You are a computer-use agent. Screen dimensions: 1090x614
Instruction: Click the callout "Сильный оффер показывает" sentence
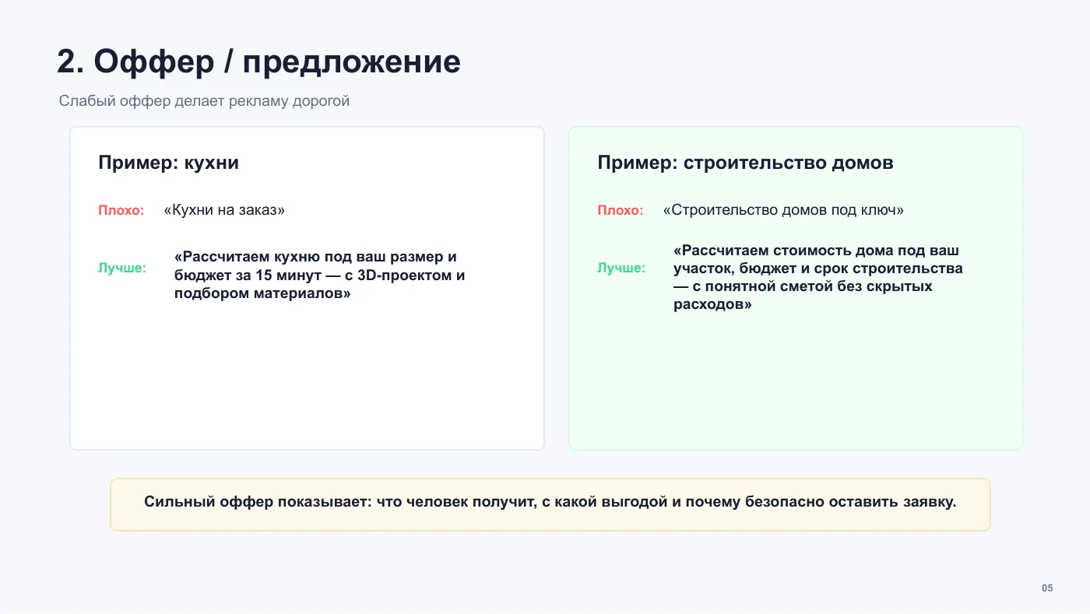pos(550,502)
